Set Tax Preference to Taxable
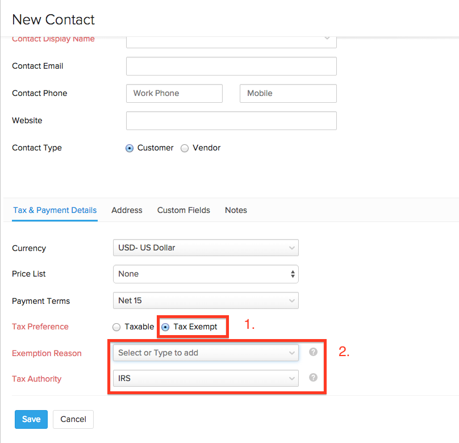The image size is (459, 443). point(116,327)
